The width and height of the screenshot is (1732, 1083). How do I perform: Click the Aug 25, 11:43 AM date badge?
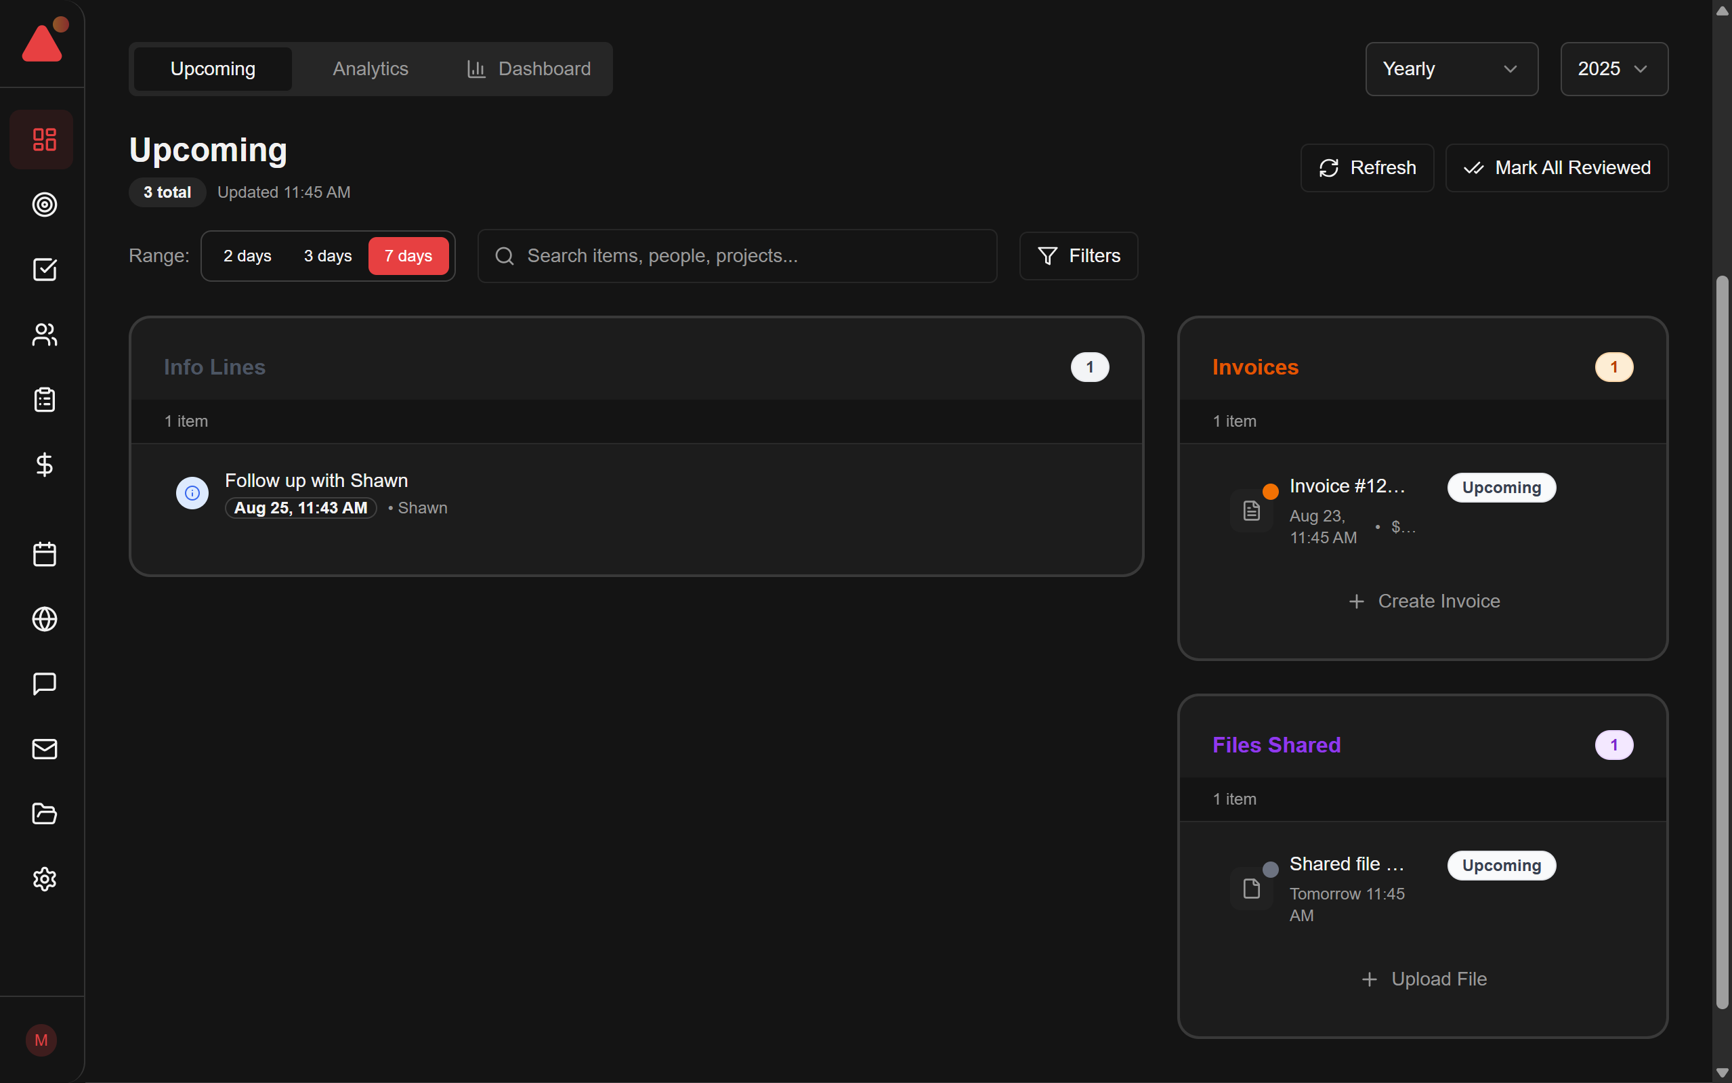click(x=301, y=508)
